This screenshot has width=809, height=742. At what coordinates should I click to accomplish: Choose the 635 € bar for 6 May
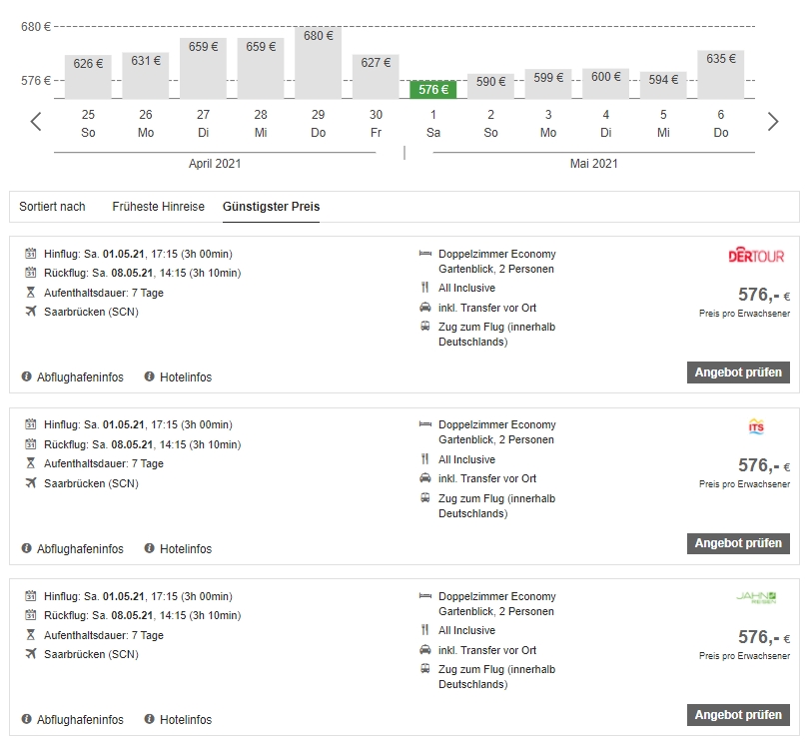tap(721, 75)
